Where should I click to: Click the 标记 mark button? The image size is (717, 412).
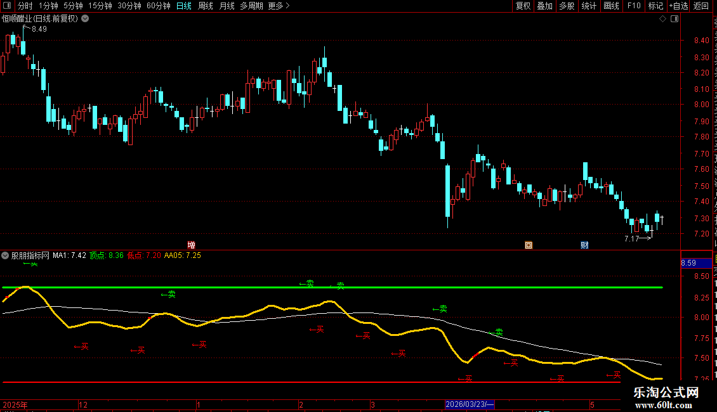click(655, 6)
